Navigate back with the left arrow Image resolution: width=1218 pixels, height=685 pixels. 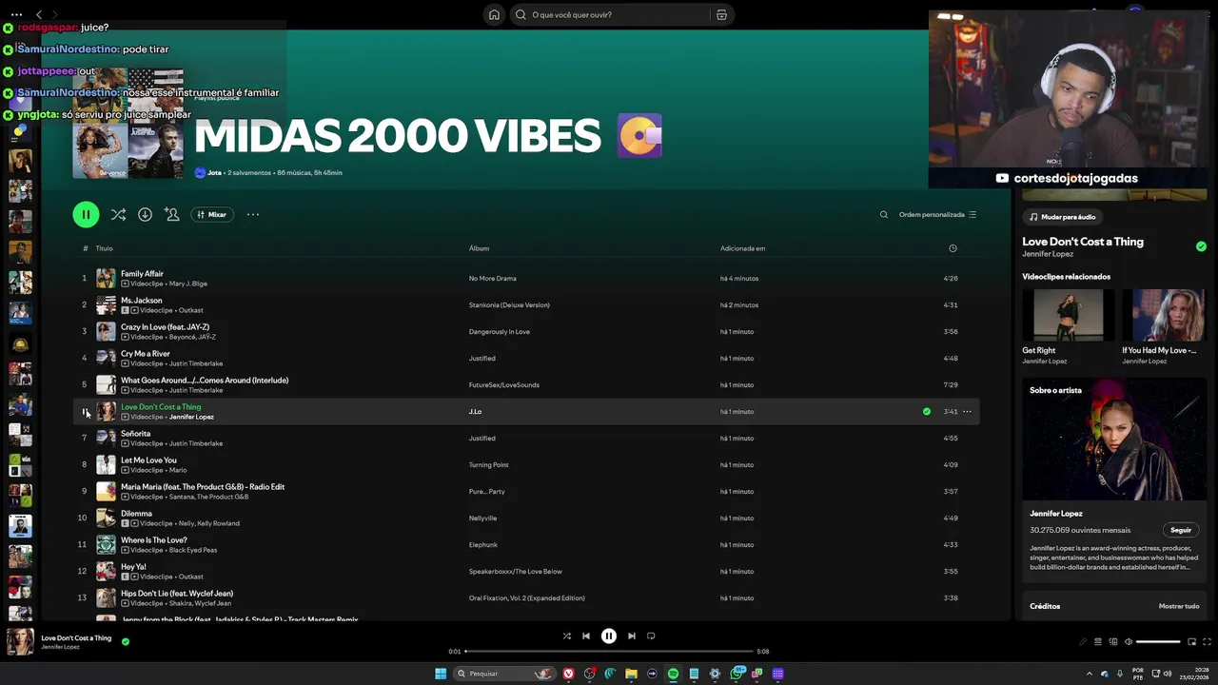click(x=39, y=14)
